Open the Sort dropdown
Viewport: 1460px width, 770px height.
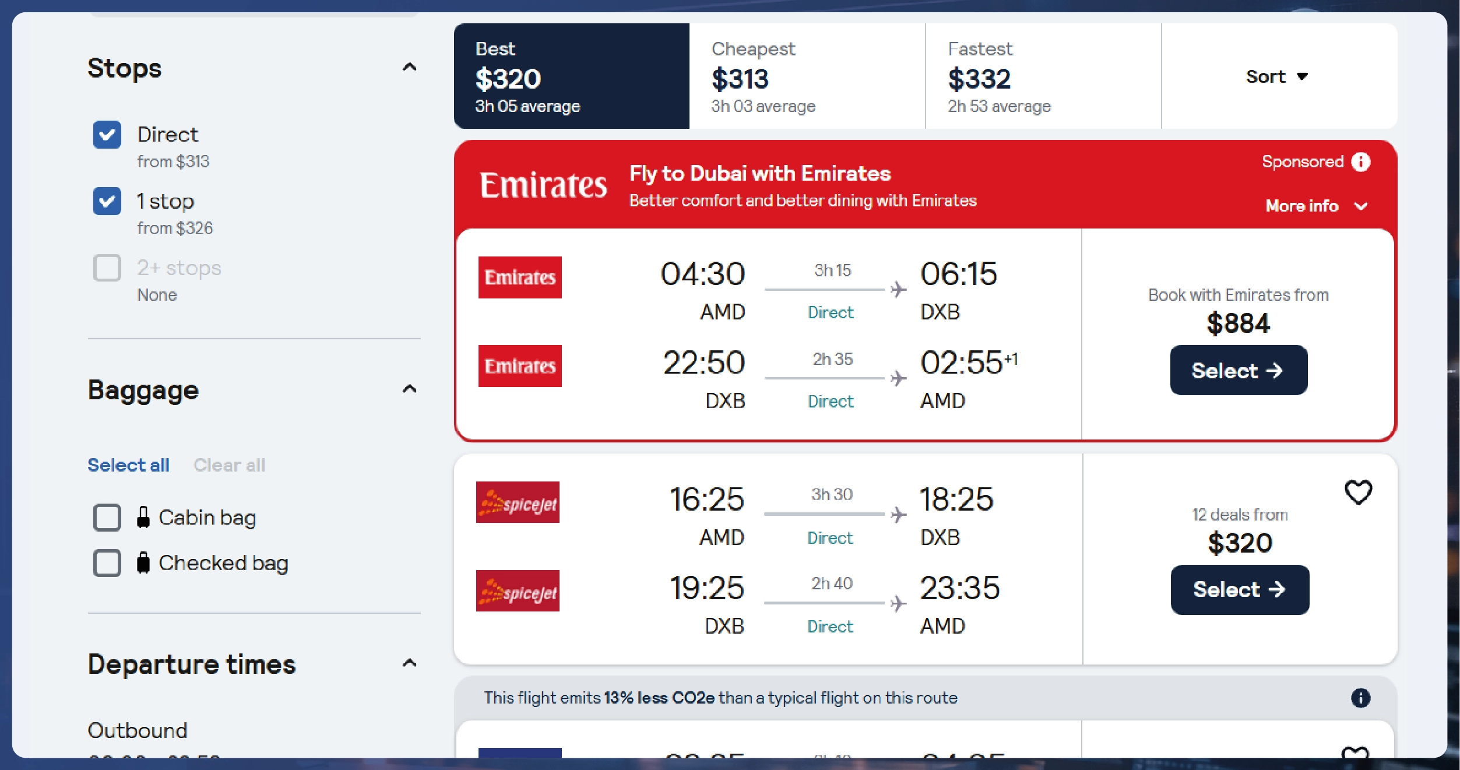click(1276, 76)
